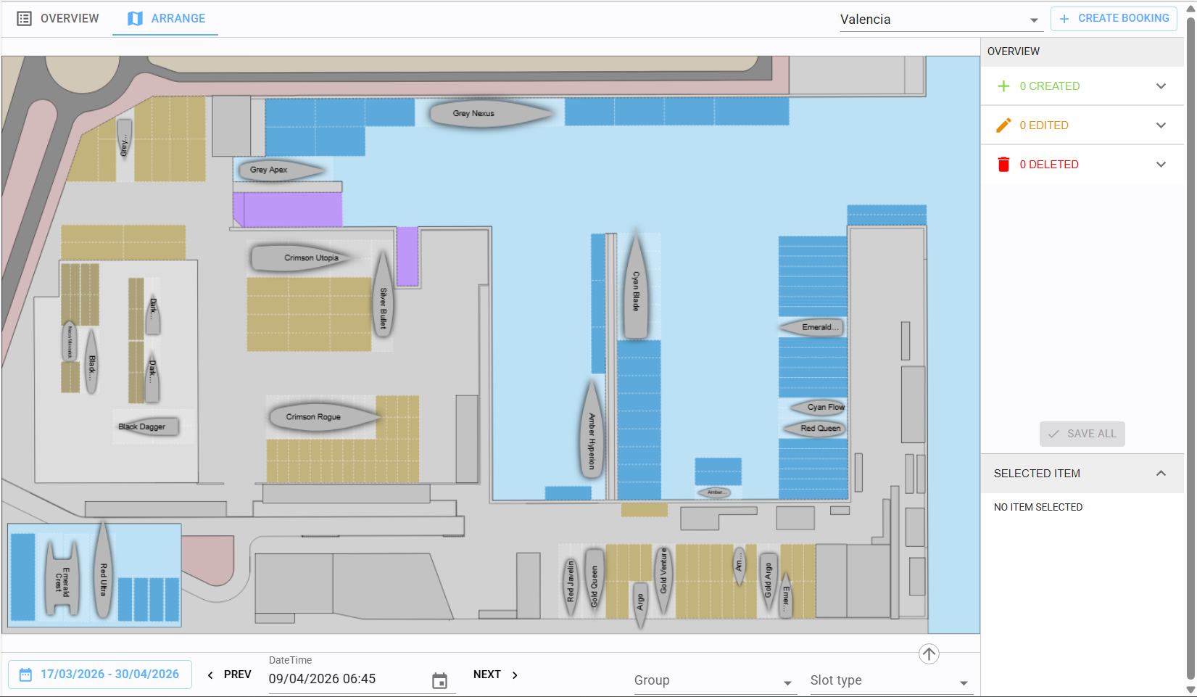The image size is (1197, 697).
Task: Switch to the Overview tab
Action: [x=58, y=19]
